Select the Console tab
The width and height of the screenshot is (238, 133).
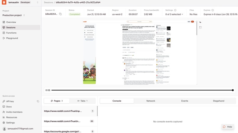(x=117, y=101)
